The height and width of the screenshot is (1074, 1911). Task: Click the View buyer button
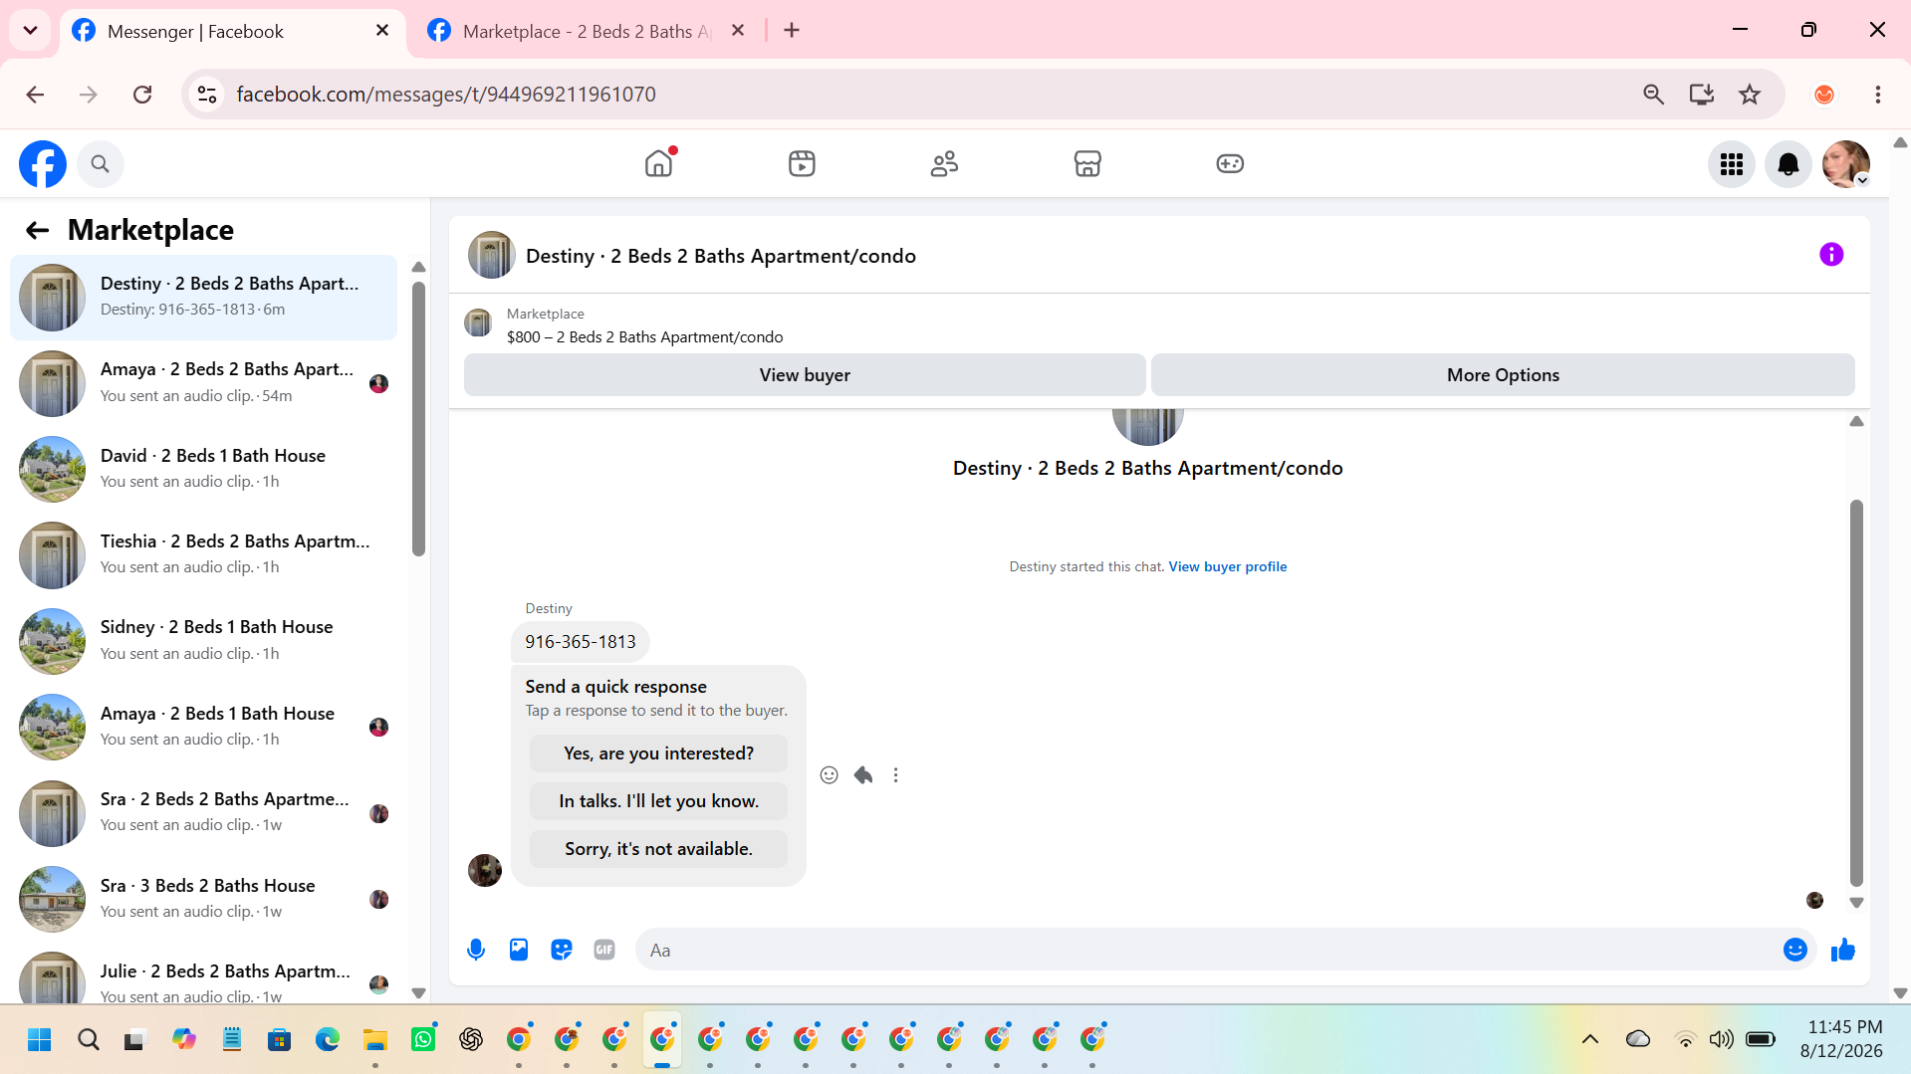pyautogui.click(x=805, y=375)
